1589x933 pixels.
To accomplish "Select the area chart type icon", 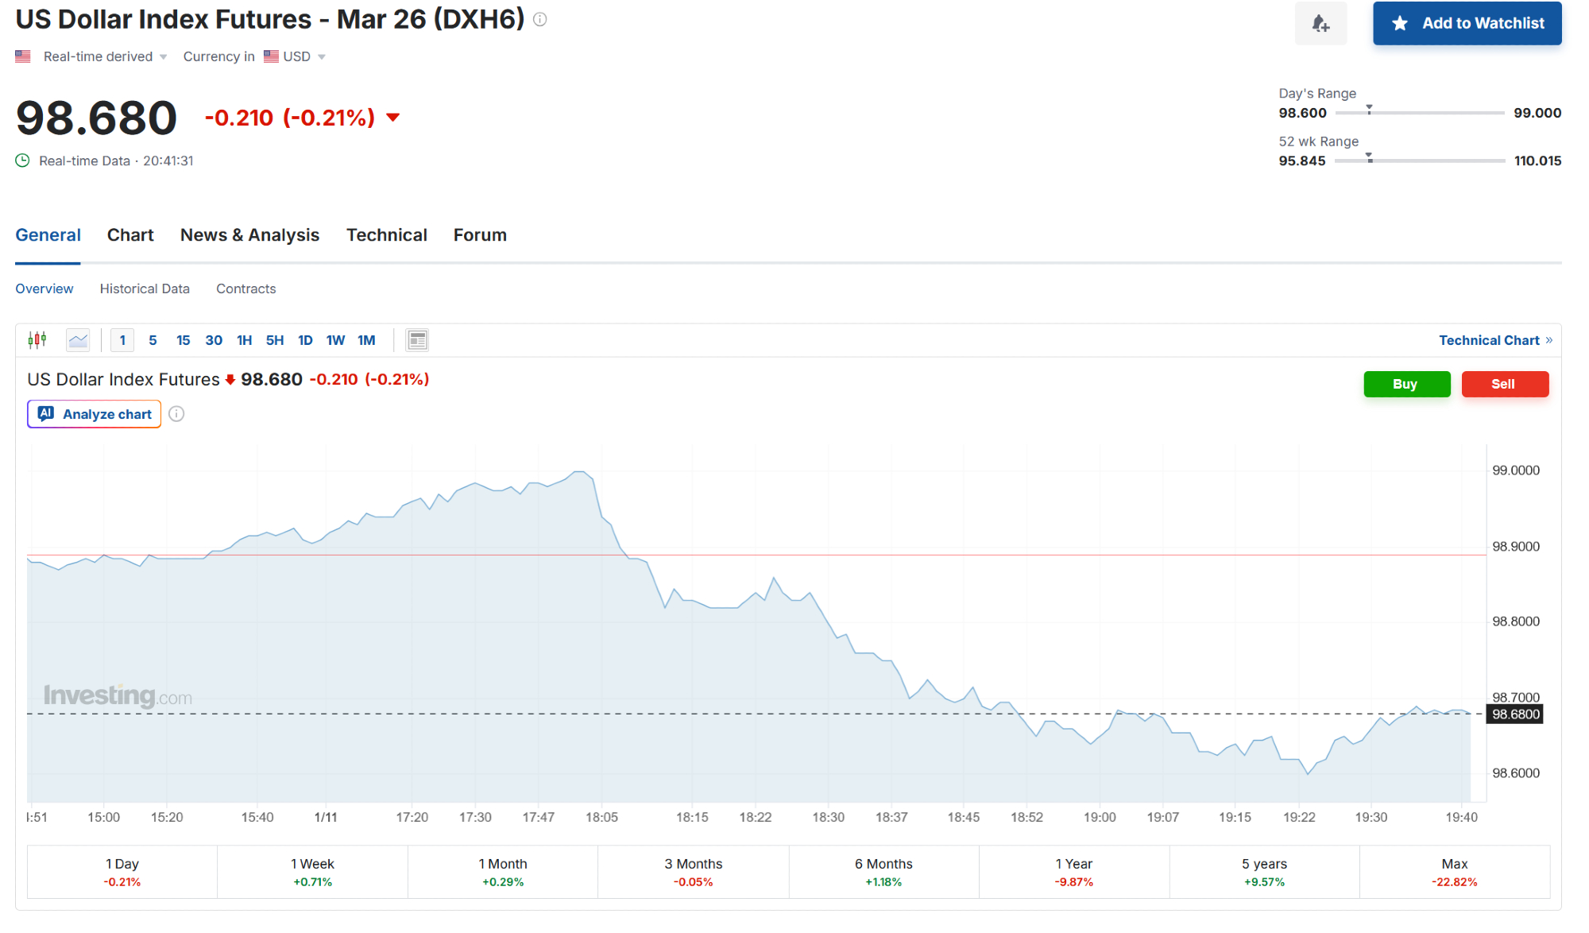I will [x=78, y=340].
